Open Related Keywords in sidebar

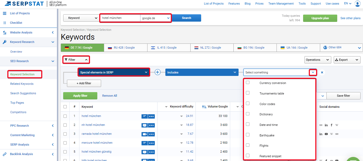pos(22,84)
